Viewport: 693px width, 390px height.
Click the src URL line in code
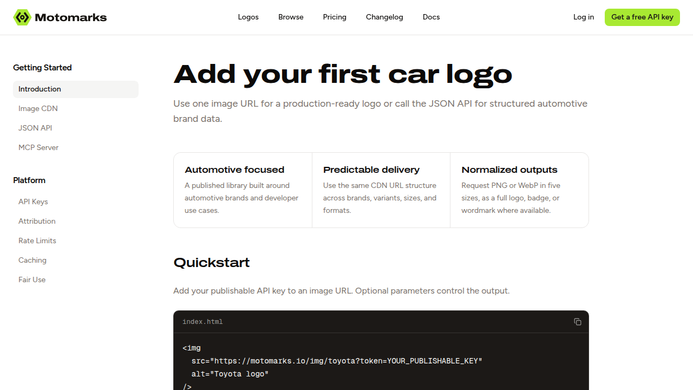point(337,361)
